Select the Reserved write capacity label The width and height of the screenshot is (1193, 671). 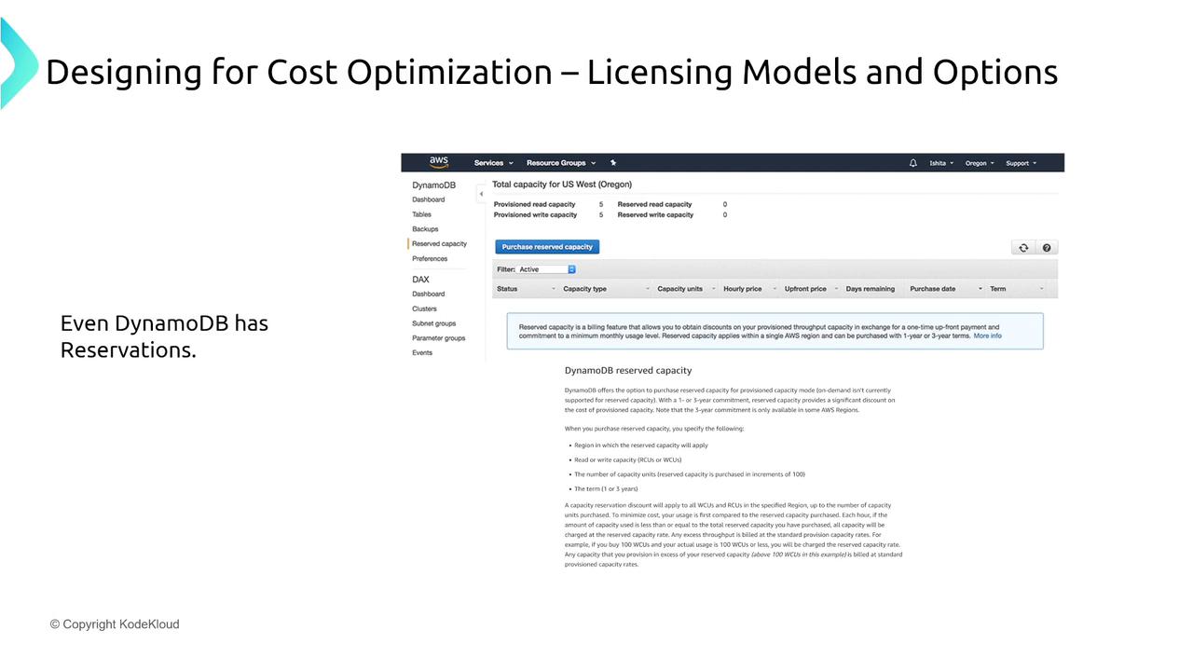tap(656, 215)
